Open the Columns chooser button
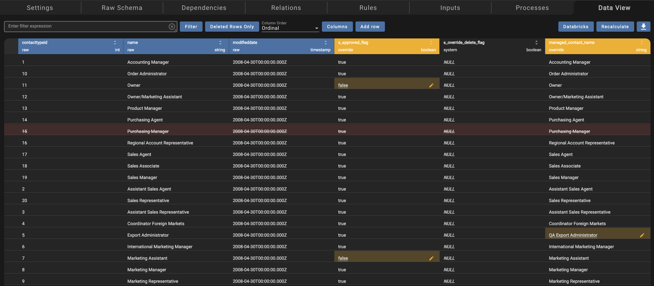The height and width of the screenshot is (286, 654). (337, 27)
